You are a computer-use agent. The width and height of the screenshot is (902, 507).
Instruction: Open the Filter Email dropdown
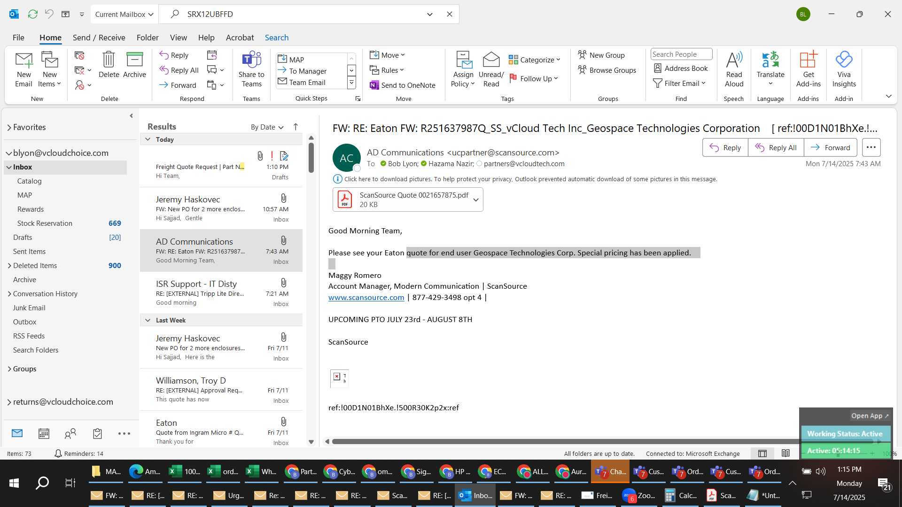click(x=679, y=83)
